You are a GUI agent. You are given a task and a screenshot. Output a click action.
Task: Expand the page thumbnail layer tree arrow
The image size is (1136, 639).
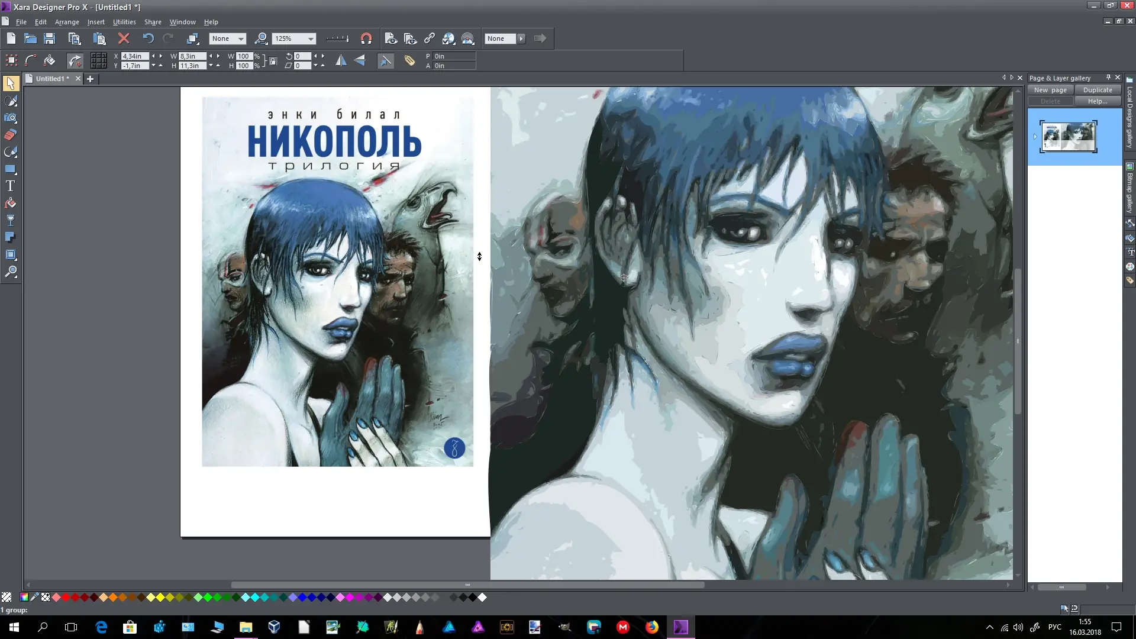tap(1035, 137)
